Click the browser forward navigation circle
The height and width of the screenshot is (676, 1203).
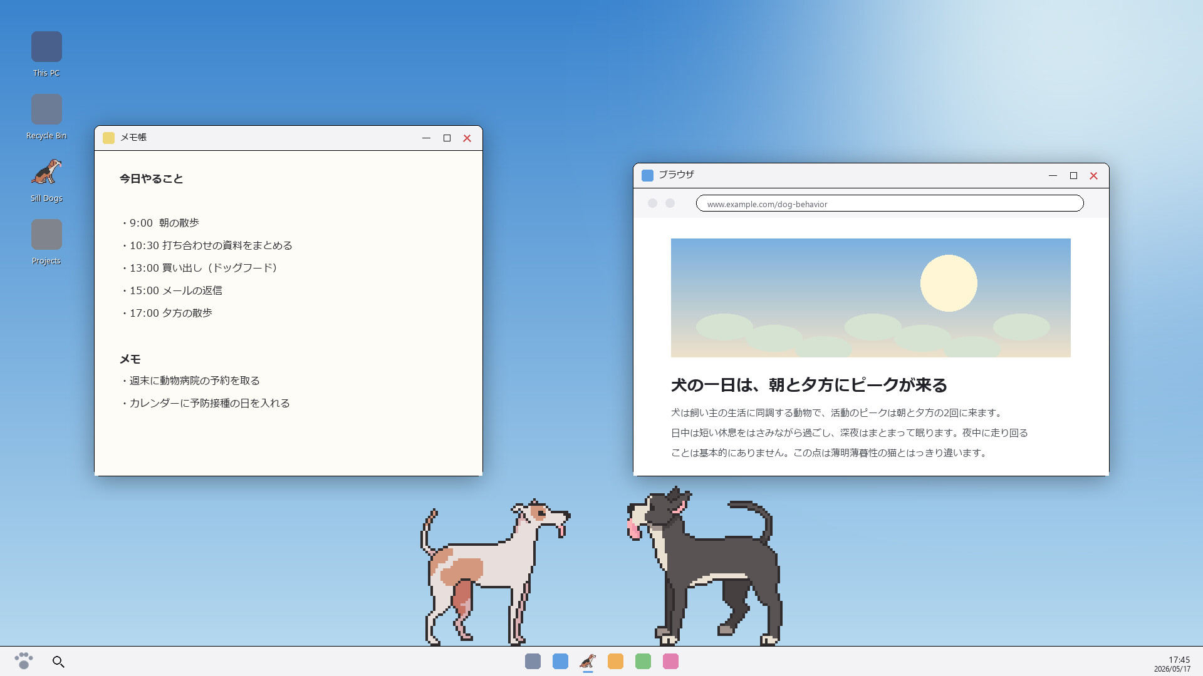pos(670,203)
